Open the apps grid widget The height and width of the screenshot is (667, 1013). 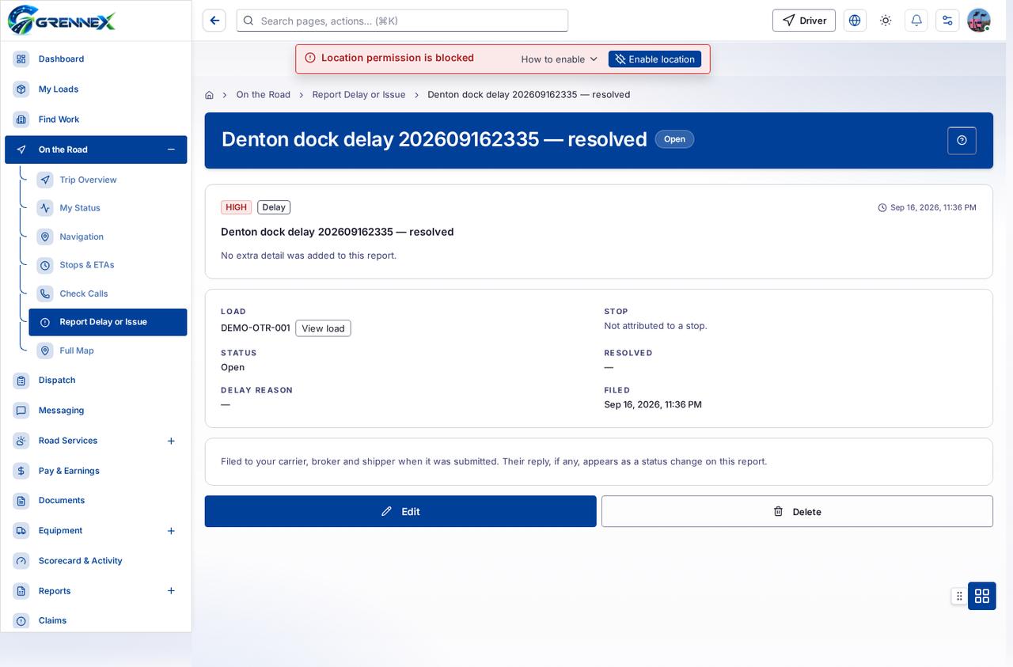[982, 596]
